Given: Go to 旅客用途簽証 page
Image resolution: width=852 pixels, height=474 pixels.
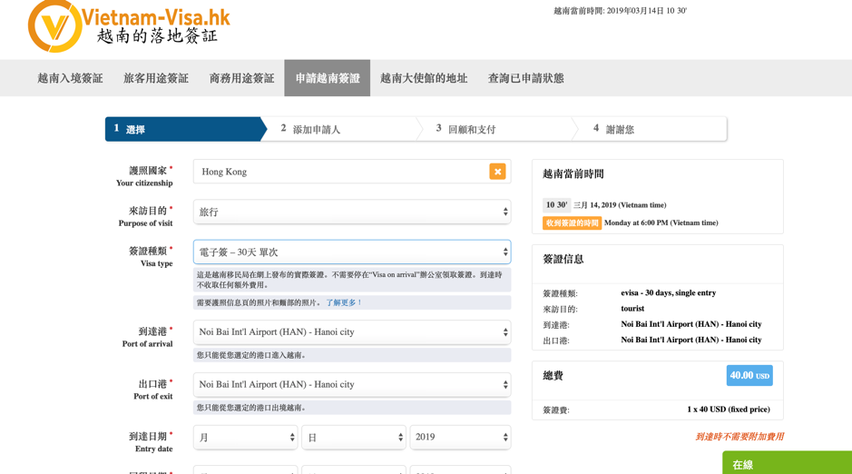Looking at the screenshot, I should point(156,78).
